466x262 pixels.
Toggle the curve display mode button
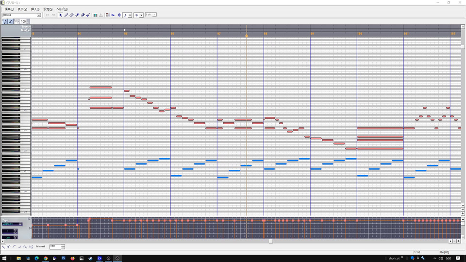tap(10, 21)
